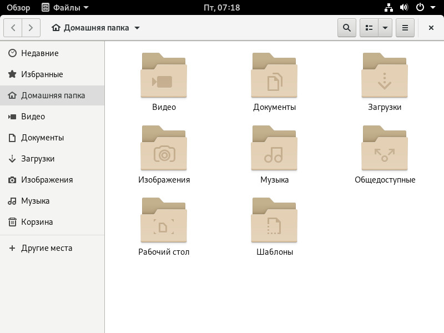444x333 pixels.
Task: Expand the system menu arrow in the top bar
Action: (x=433, y=7)
